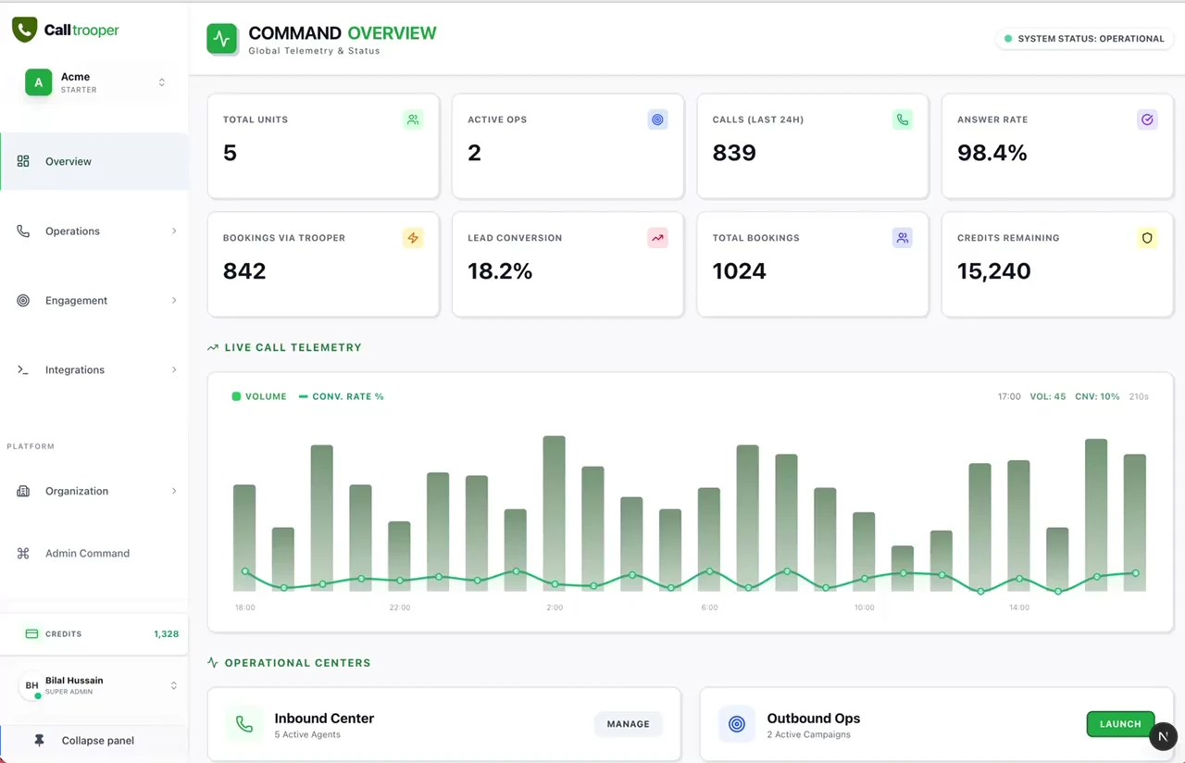
Task: Open Operations in the sidebar
Action: 94,231
